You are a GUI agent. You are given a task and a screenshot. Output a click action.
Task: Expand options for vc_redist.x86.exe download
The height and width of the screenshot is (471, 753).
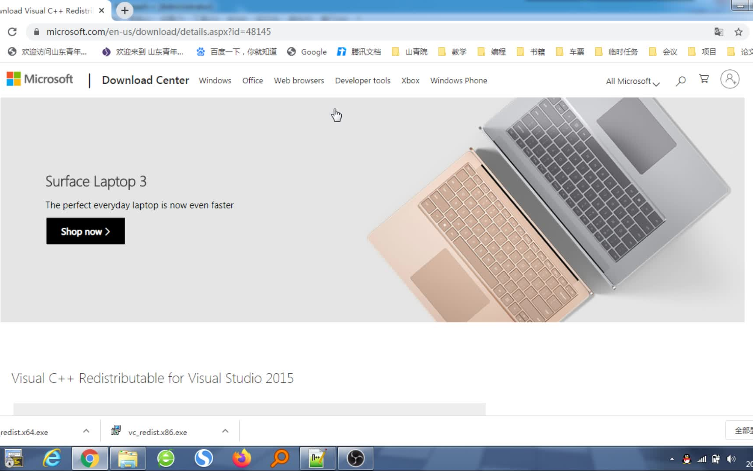225,431
